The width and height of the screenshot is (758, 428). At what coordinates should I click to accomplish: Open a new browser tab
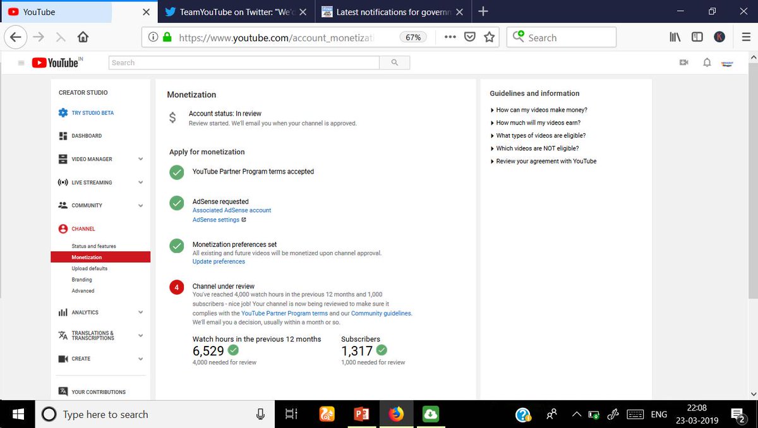(x=483, y=11)
